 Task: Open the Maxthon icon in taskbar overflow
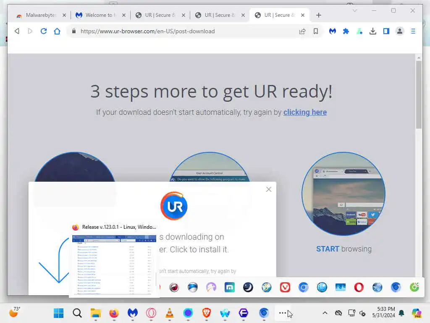[230, 287]
